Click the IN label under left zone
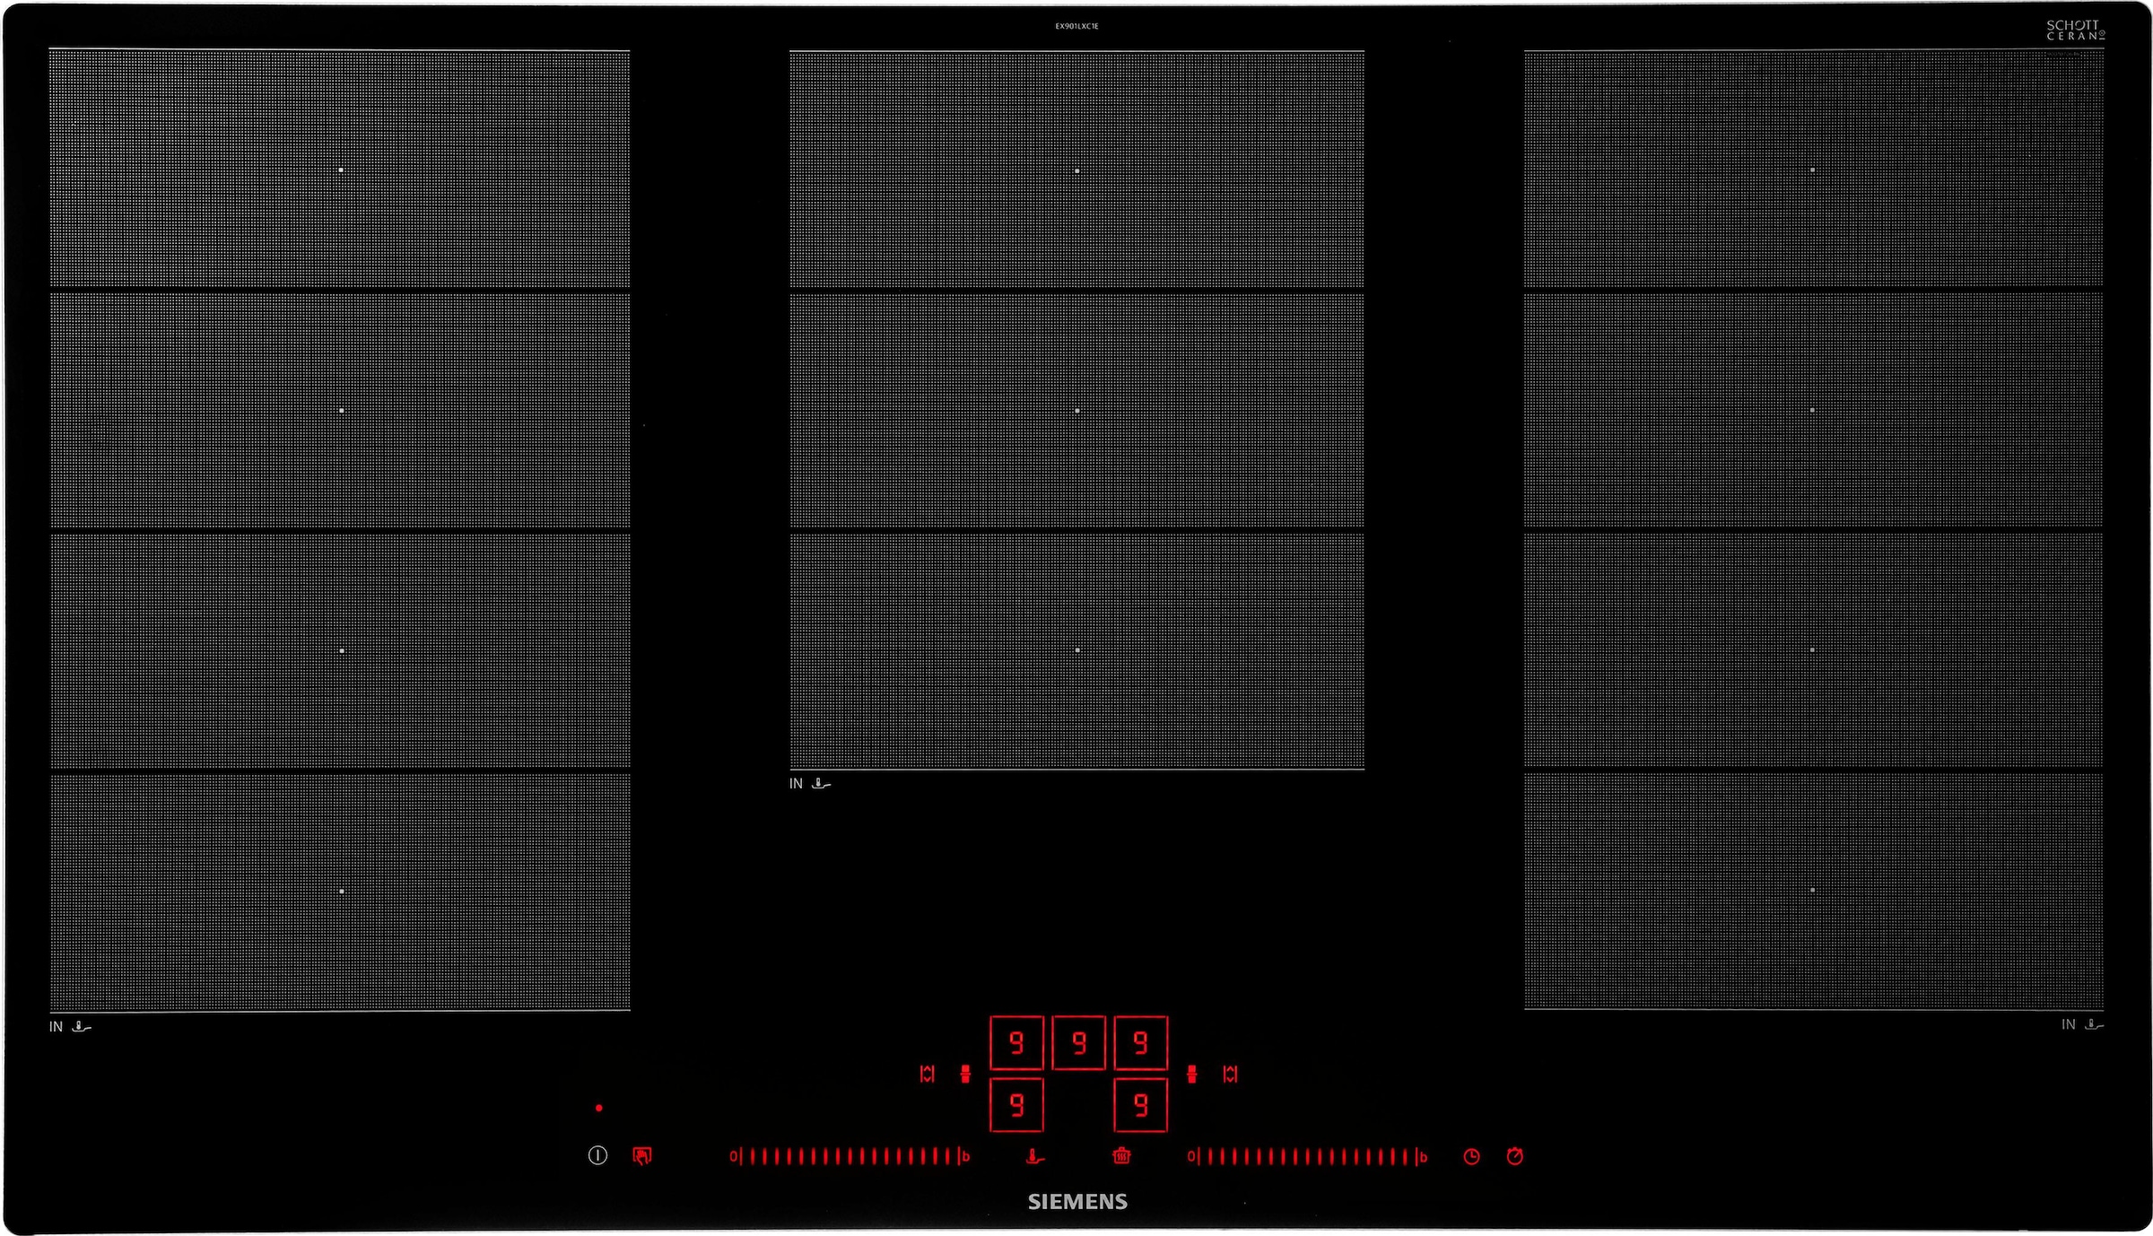The image size is (2153, 1236). (56, 1026)
